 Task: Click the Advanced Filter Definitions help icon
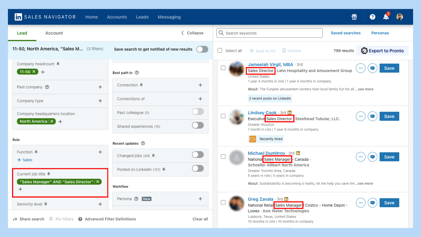(80, 219)
